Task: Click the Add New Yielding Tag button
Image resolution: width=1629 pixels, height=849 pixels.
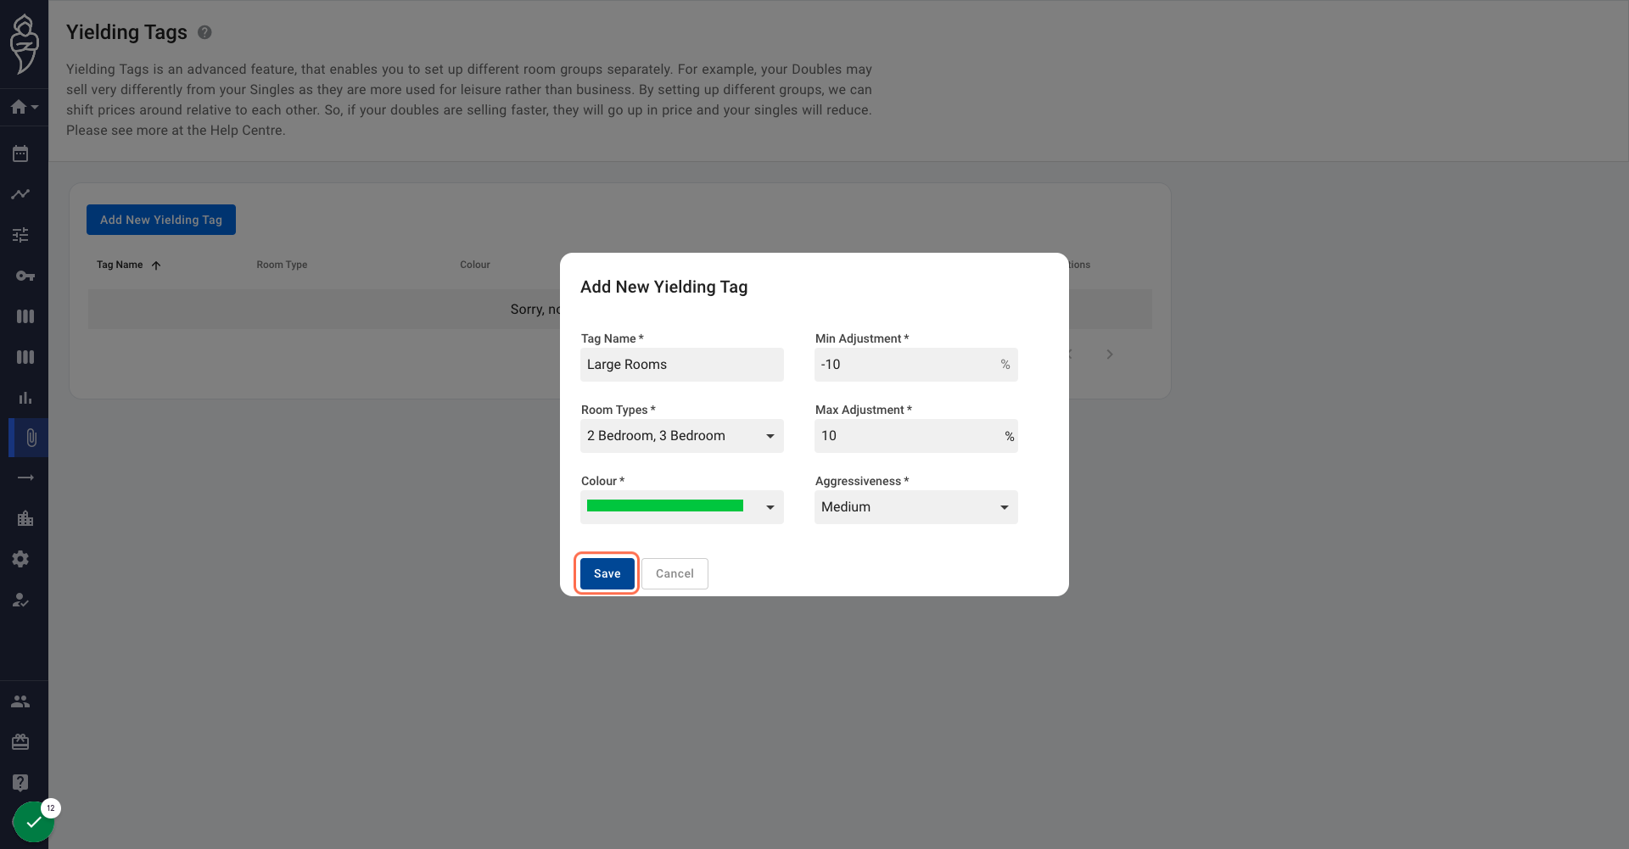Action: pyautogui.click(x=161, y=220)
